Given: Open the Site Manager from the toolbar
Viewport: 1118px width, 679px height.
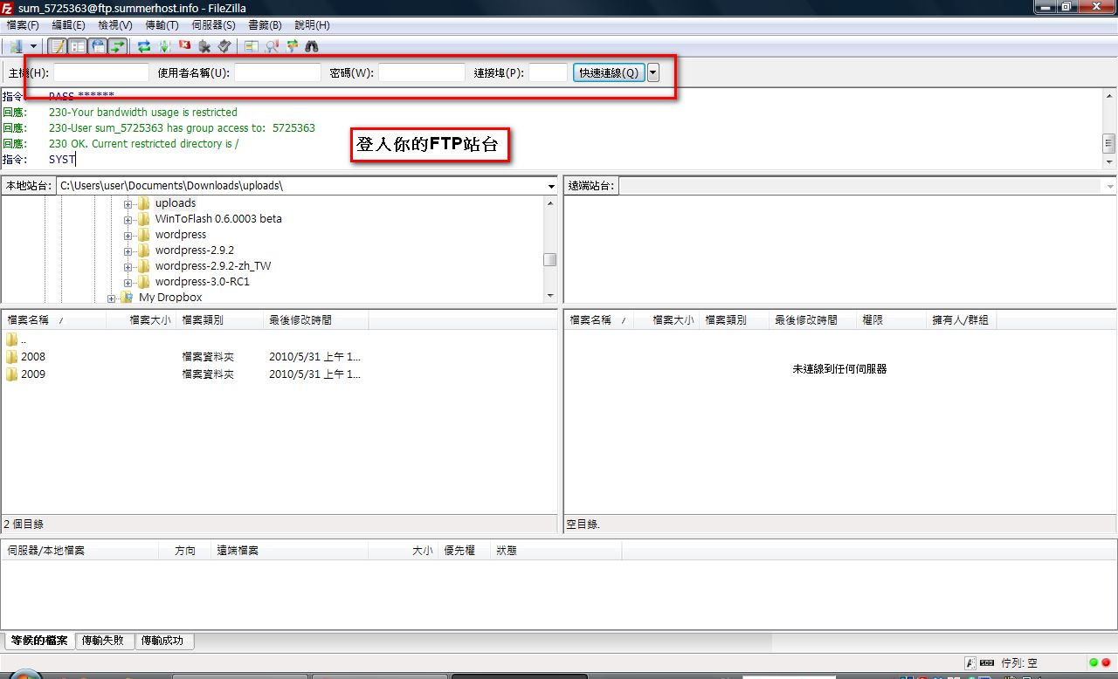Looking at the screenshot, I should tap(16, 46).
